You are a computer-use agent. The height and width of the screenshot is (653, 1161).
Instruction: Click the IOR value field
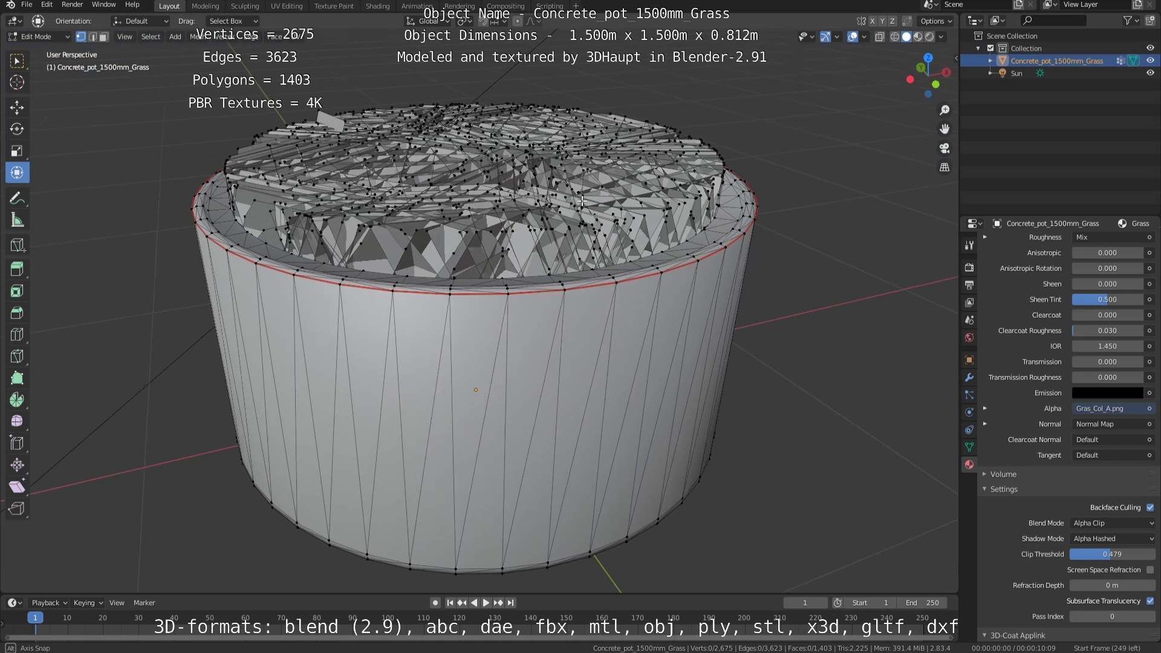pos(1107,346)
